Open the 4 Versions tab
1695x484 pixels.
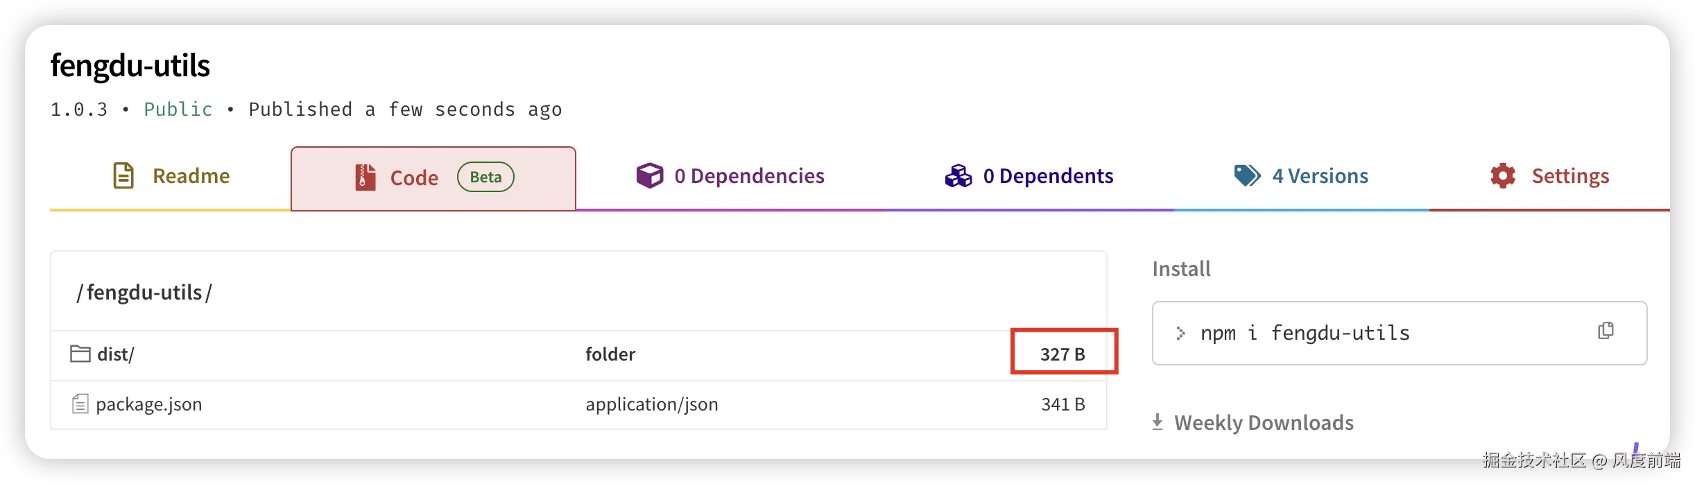tap(1320, 176)
